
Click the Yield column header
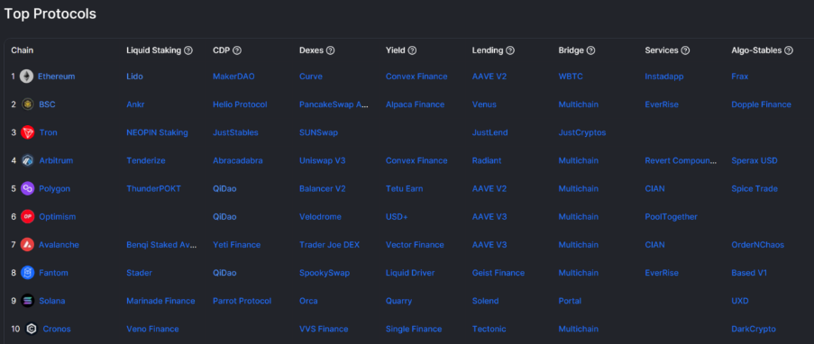396,50
